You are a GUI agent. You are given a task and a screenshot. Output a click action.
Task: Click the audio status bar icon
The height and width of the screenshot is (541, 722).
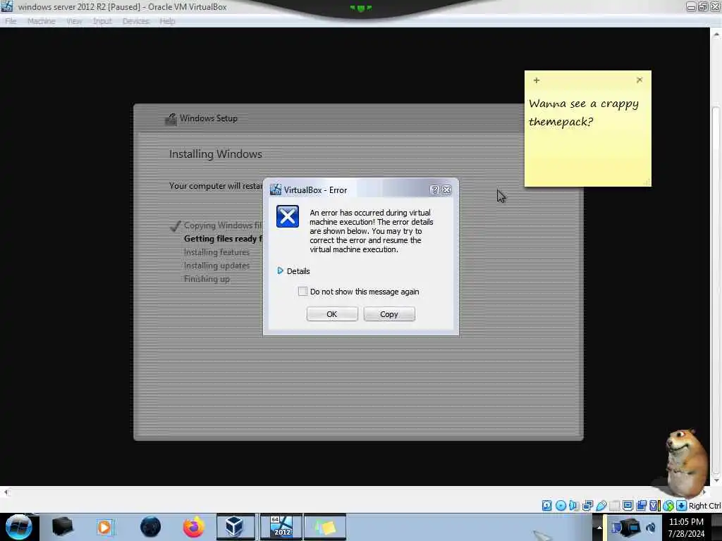[574, 506]
